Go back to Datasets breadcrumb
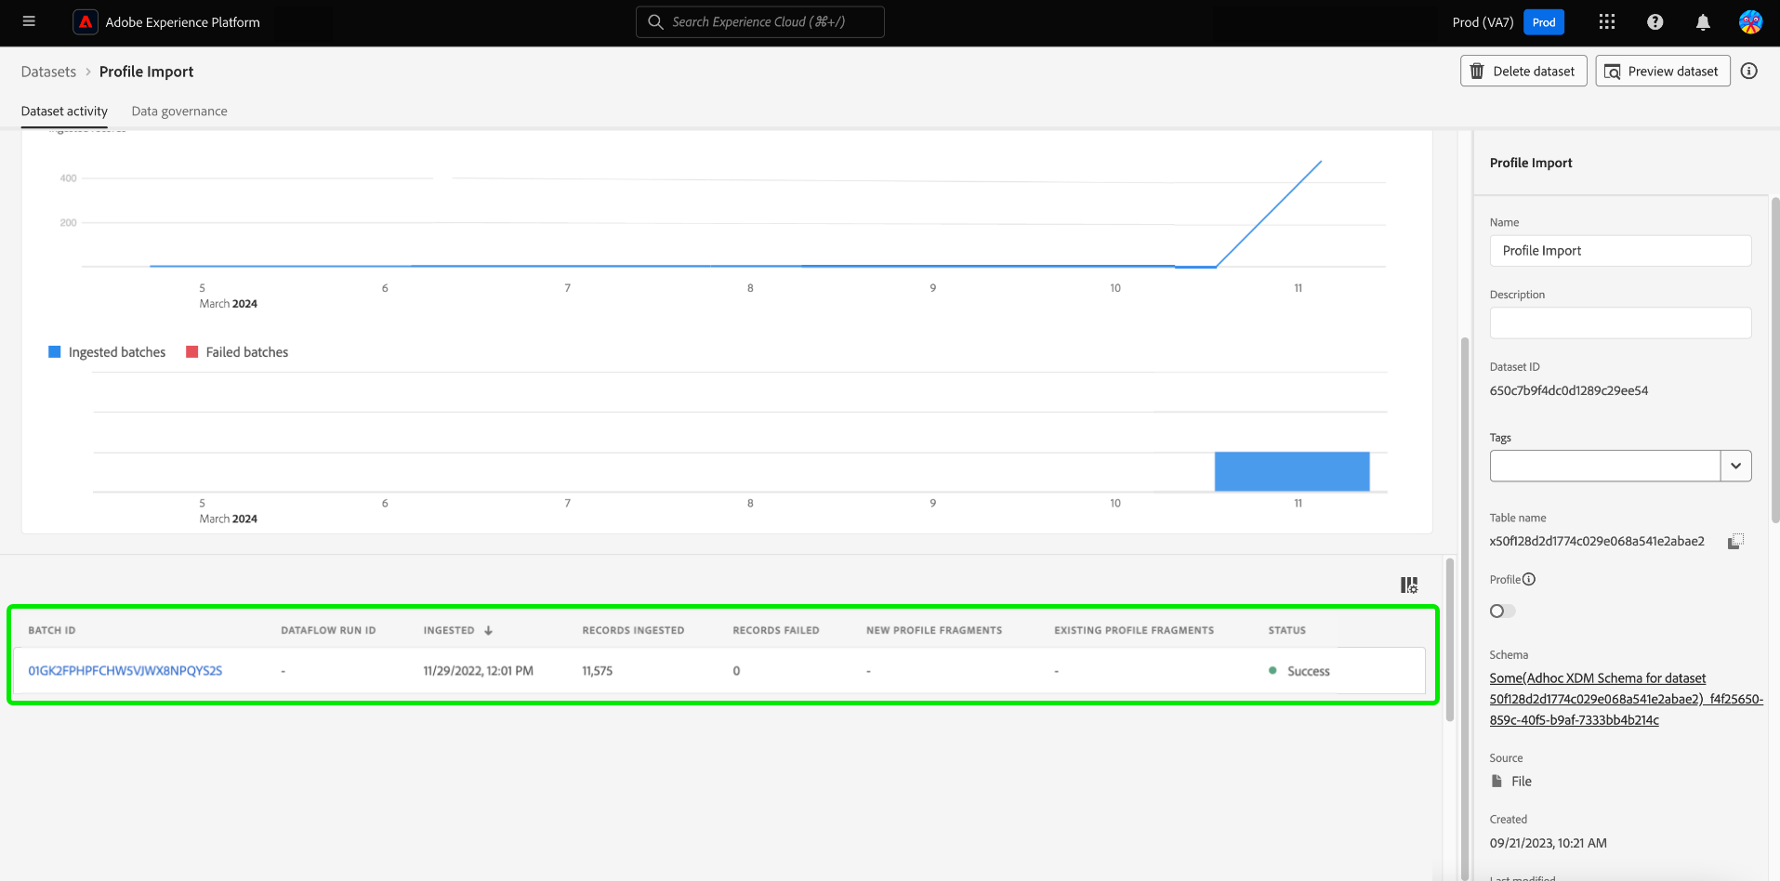The height and width of the screenshot is (881, 1780). click(x=48, y=72)
